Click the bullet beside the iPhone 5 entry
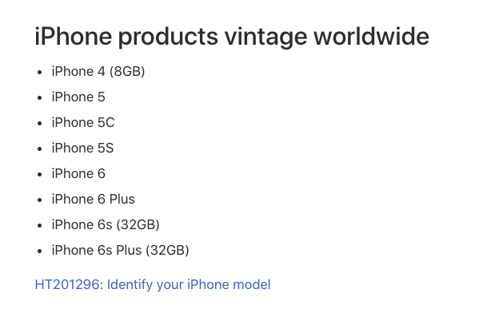Viewport: 491px width, 313px height. coord(39,98)
